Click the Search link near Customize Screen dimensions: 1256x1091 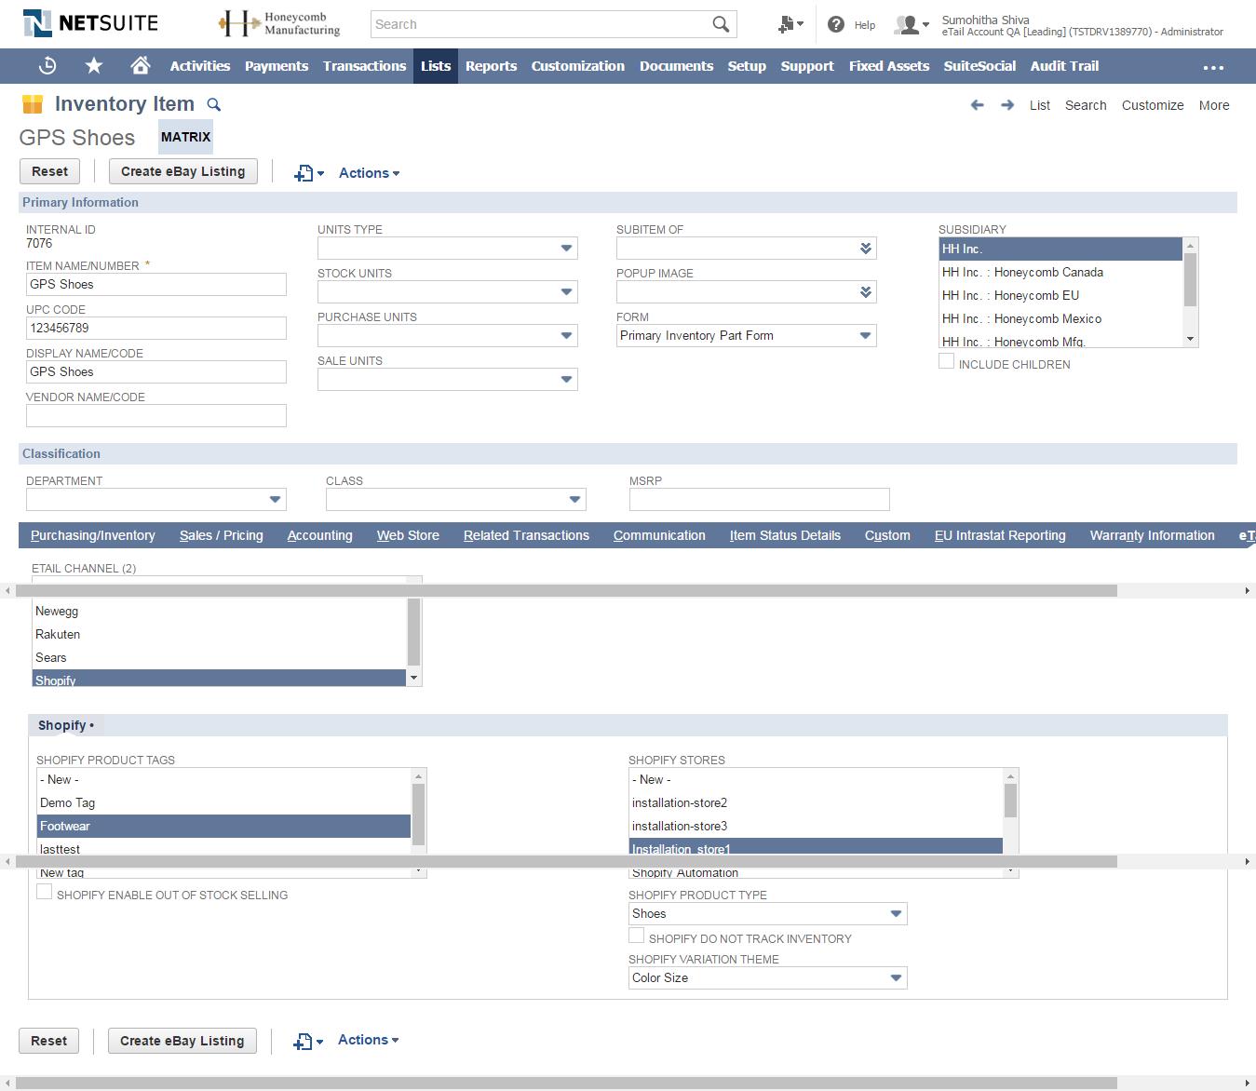click(x=1086, y=105)
